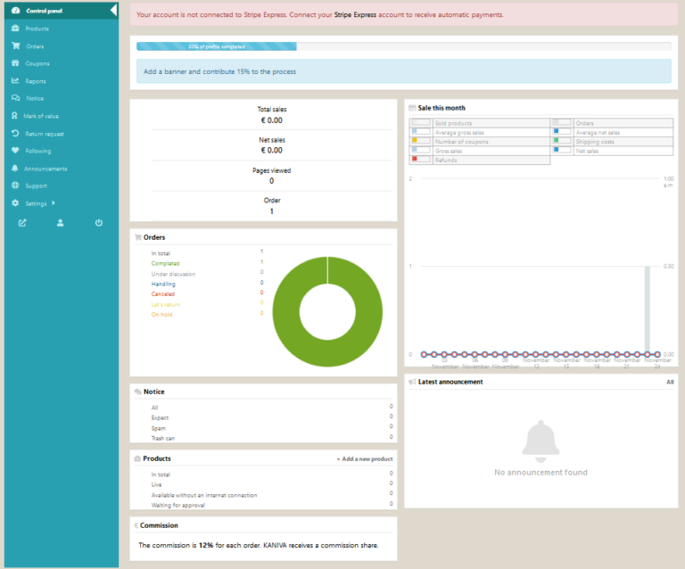The image size is (685, 569).
Task: Click the Coupons gift icon
Action: (x=15, y=63)
